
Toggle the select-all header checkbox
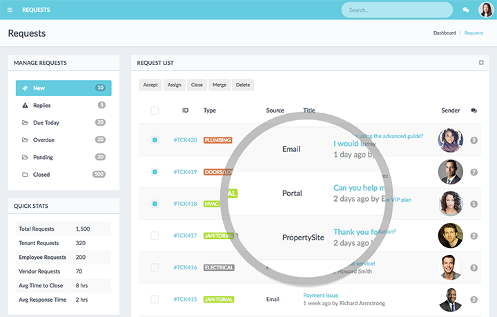(155, 111)
